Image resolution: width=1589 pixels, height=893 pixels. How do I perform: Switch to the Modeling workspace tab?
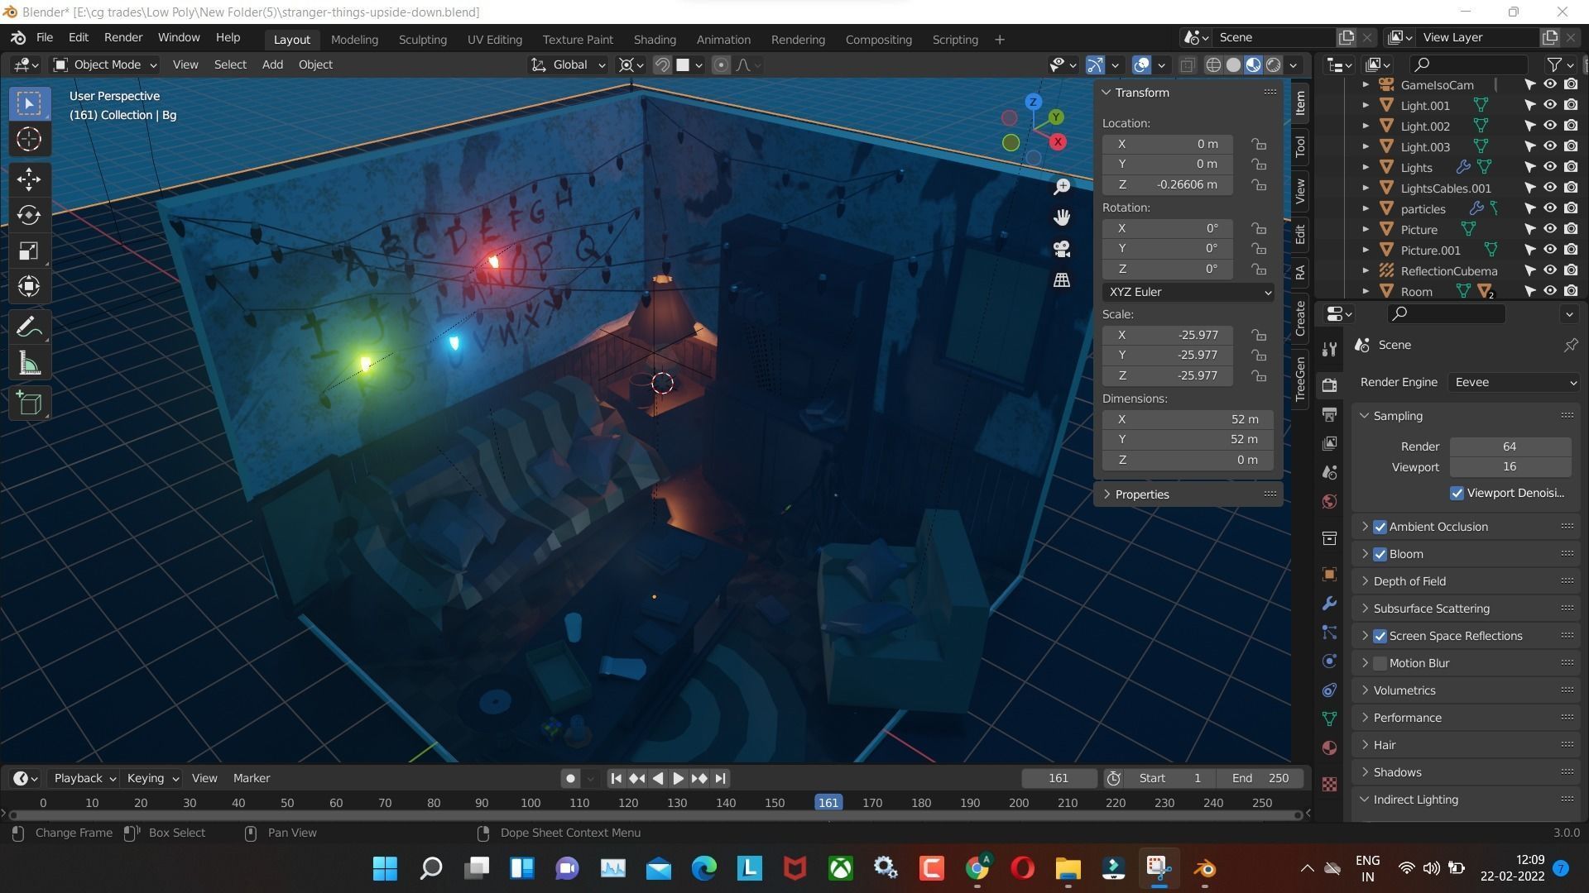(x=354, y=39)
